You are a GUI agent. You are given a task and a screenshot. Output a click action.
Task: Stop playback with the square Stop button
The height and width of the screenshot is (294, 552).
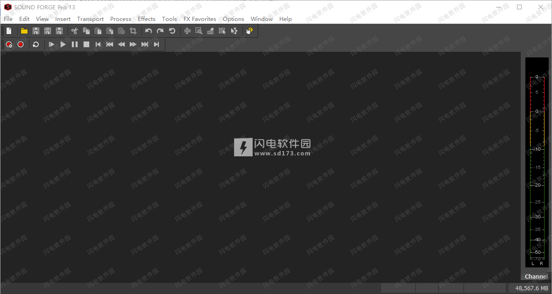click(x=86, y=44)
